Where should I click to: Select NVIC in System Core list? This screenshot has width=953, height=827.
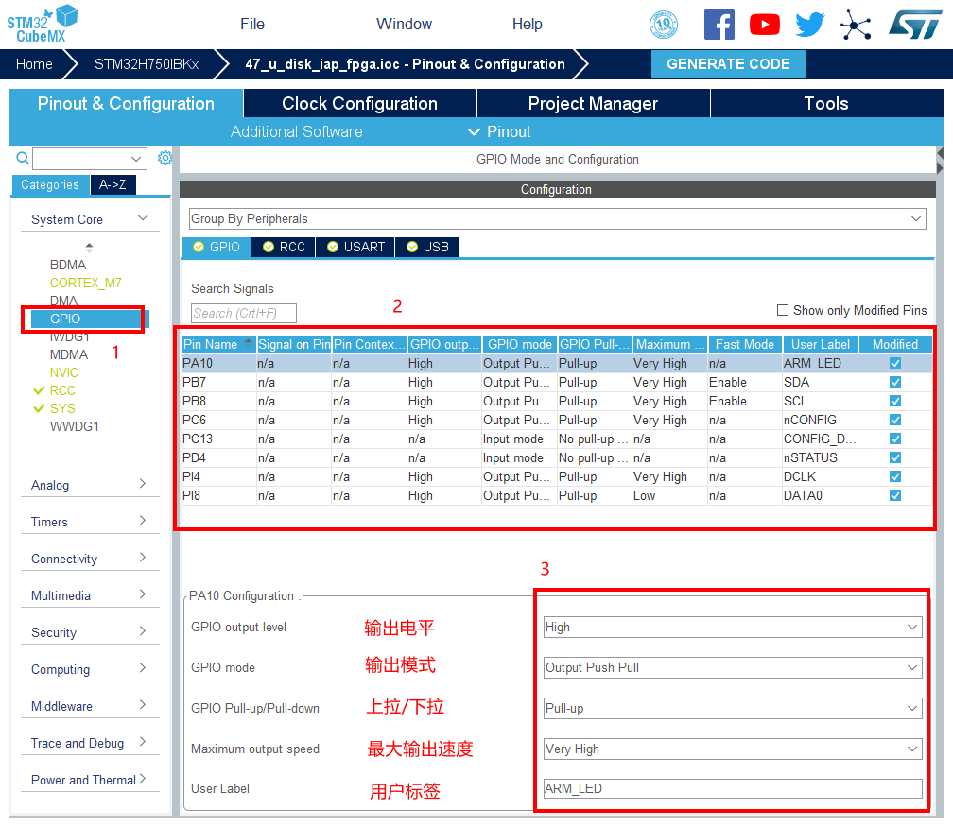pyautogui.click(x=64, y=372)
